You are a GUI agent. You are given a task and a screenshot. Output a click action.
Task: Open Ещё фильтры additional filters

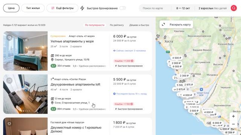click(62, 8)
